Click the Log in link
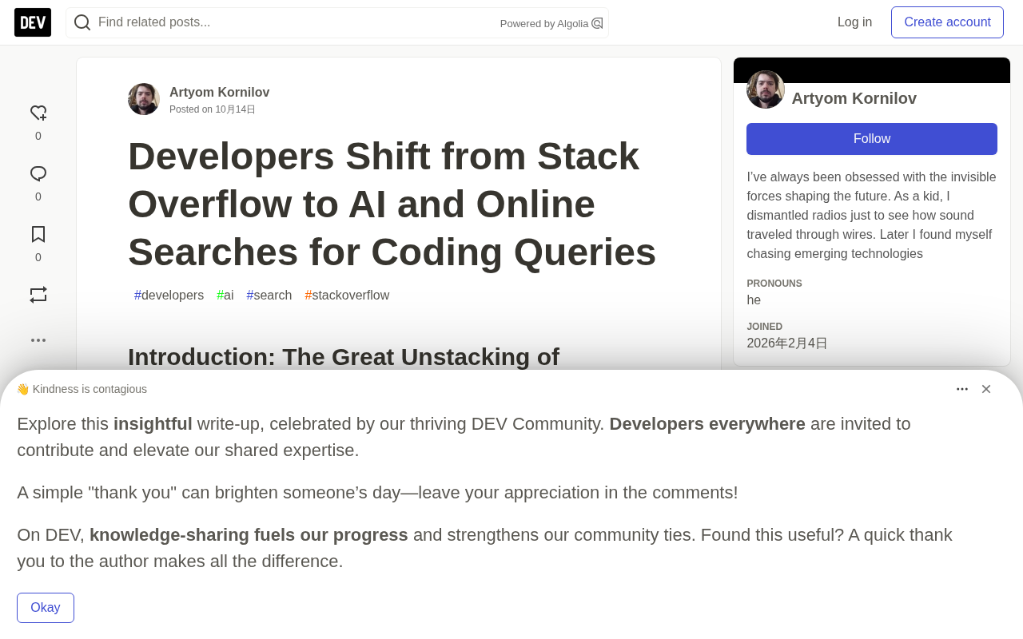Viewport: 1023px width, 639px height. pos(854,22)
